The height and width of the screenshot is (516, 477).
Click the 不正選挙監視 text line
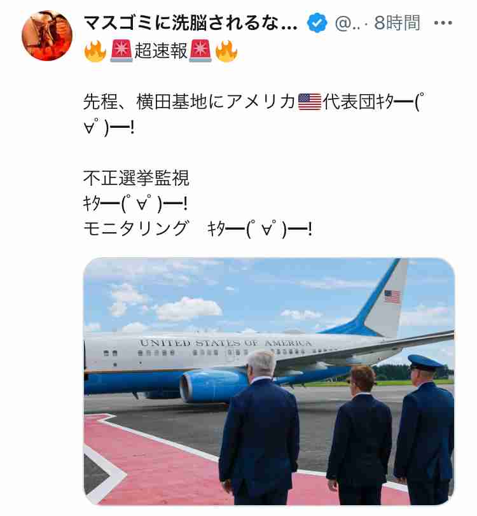point(136,178)
